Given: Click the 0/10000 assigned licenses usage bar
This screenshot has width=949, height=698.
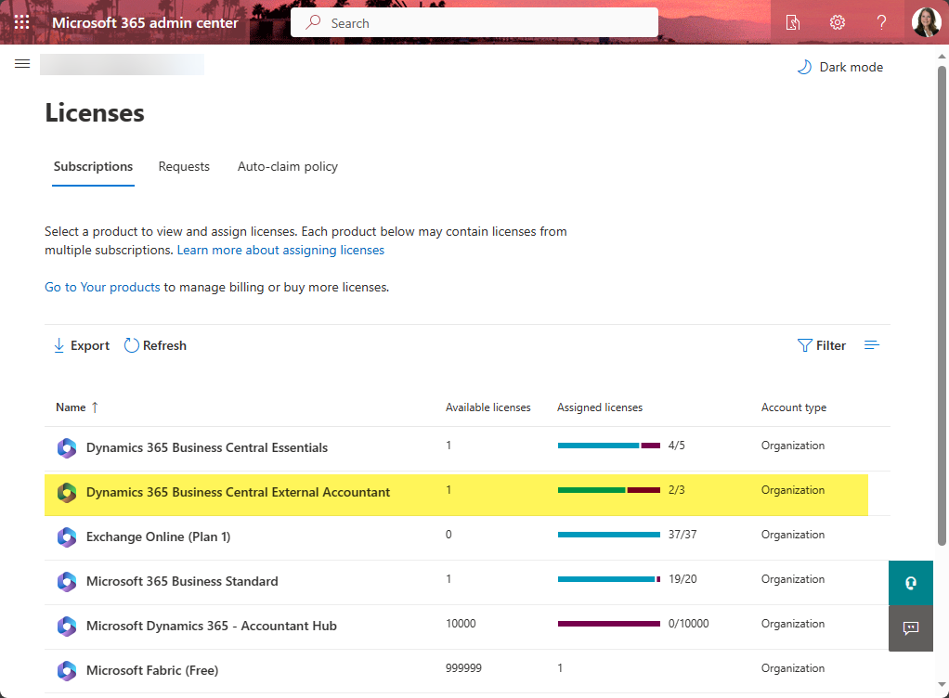Looking at the screenshot, I should click(x=609, y=624).
